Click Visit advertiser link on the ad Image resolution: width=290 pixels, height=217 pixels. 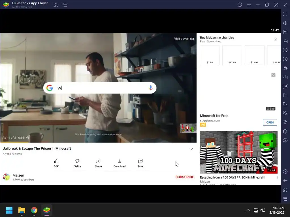[x=184, y=39]
